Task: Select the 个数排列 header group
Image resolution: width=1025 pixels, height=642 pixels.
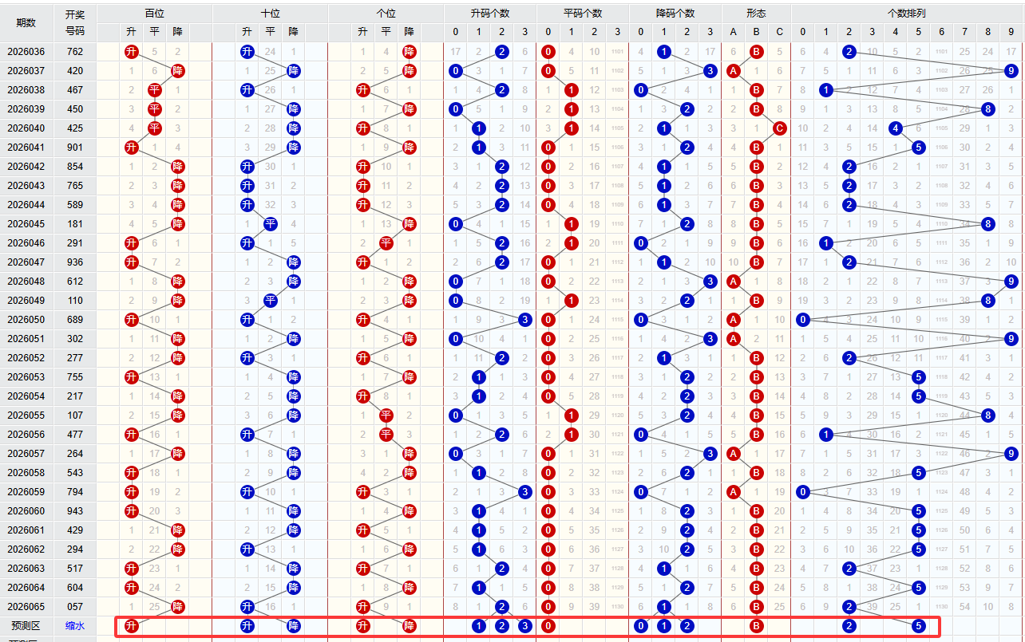Action: [x=907, y=14]
